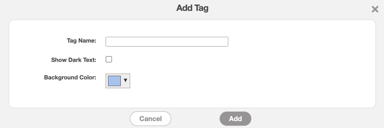Click the "Background Color:" label
This screenshot has height=128, width=384.
(x=70, y=78)
